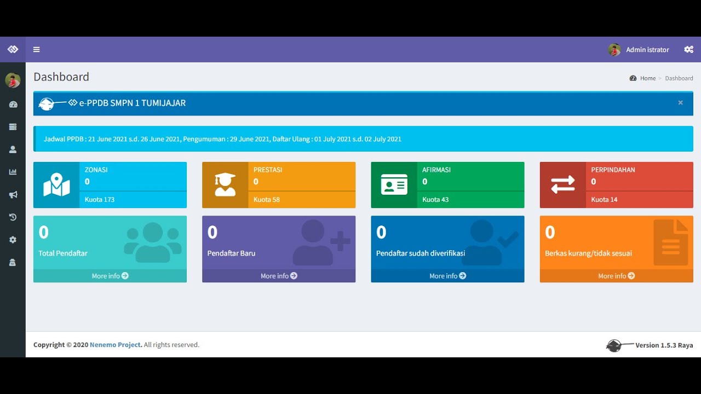The height and width of the screenshot is (394, 701).
Task: Click the verified user icon on diverifikasi card
Action: [x=489, y=242]
